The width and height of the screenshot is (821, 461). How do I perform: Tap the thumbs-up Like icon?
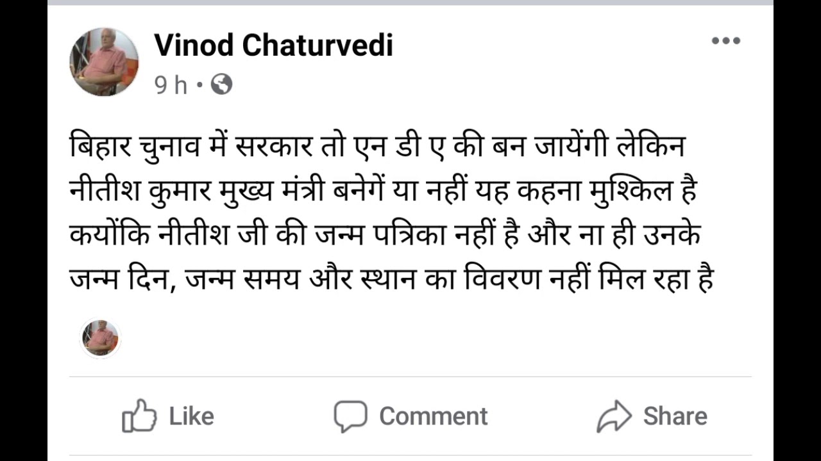click(x=139, y=416)
